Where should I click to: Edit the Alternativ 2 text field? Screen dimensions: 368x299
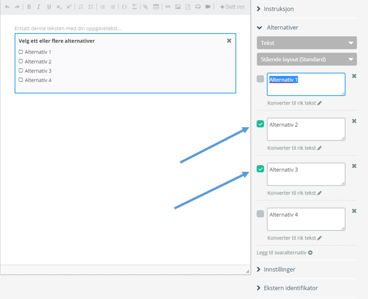click(x=306, y=129)
